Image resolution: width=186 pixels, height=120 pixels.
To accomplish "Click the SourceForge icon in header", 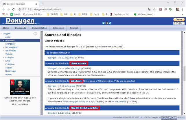I will pos(110,23).
